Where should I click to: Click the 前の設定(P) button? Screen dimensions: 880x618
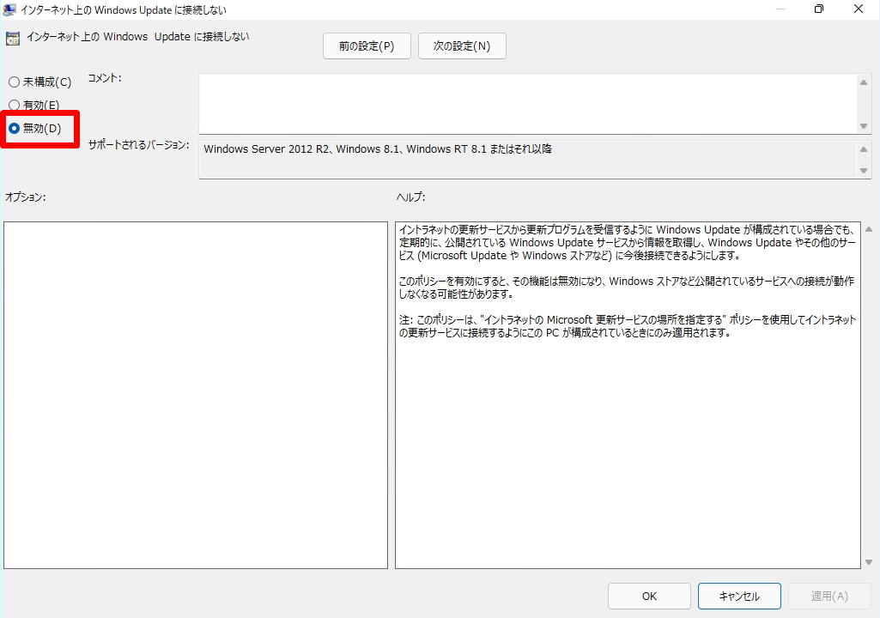point(367,46)
